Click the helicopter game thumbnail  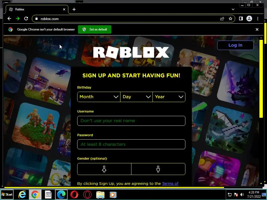(x=48, y=81)
